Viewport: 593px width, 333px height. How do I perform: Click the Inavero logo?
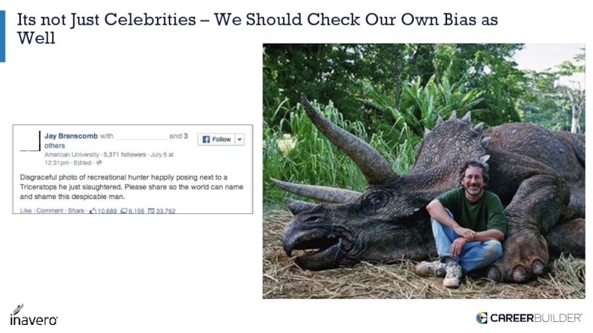[x=33, y=315]
